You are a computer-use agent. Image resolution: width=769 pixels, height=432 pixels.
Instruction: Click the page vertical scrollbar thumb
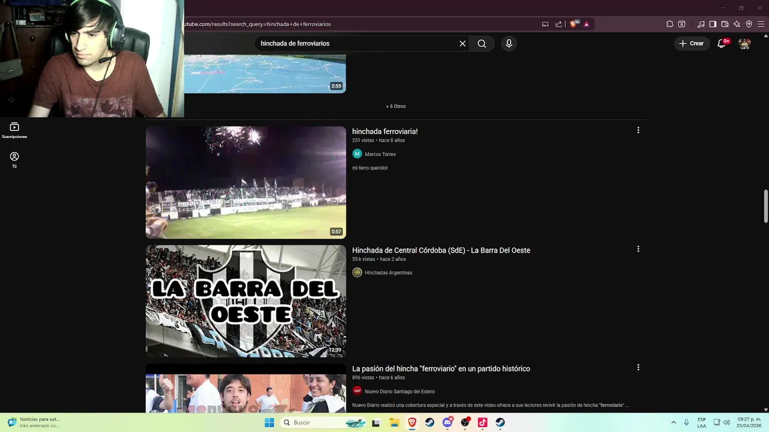pos(765,206)
